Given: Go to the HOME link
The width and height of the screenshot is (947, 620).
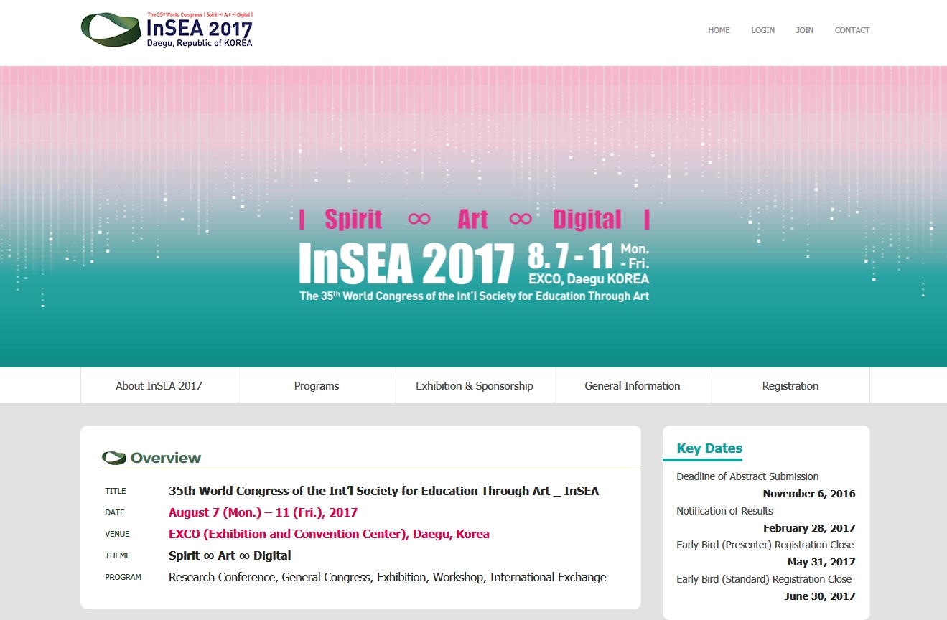Looking at the screenshot, I should click(719, 30).
